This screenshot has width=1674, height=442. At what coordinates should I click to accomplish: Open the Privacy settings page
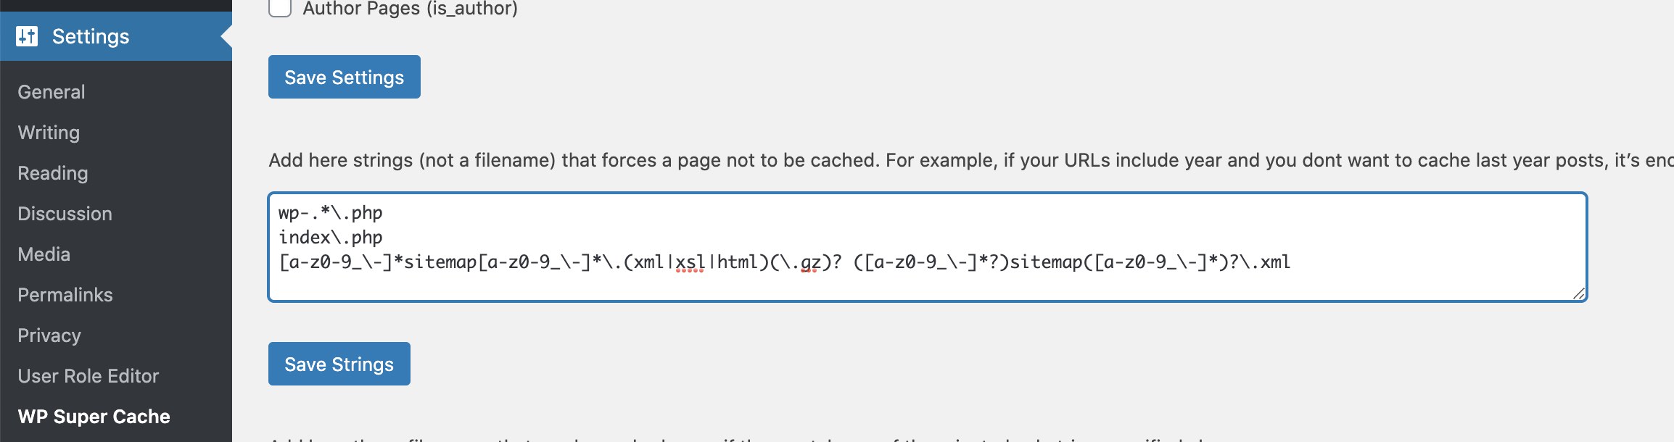click(x=49, y=335)
